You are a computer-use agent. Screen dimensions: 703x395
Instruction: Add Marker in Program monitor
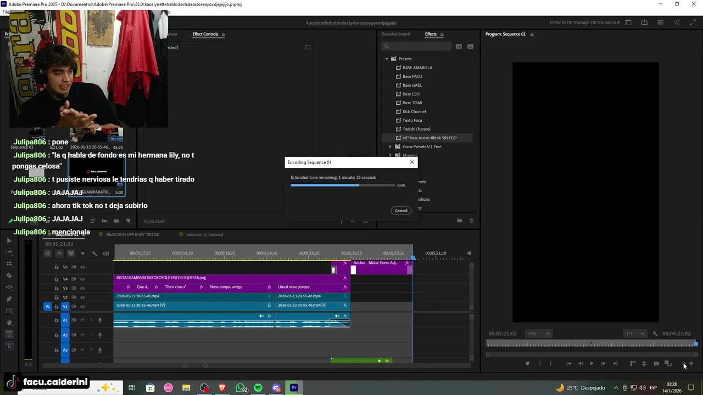point(527,363)
